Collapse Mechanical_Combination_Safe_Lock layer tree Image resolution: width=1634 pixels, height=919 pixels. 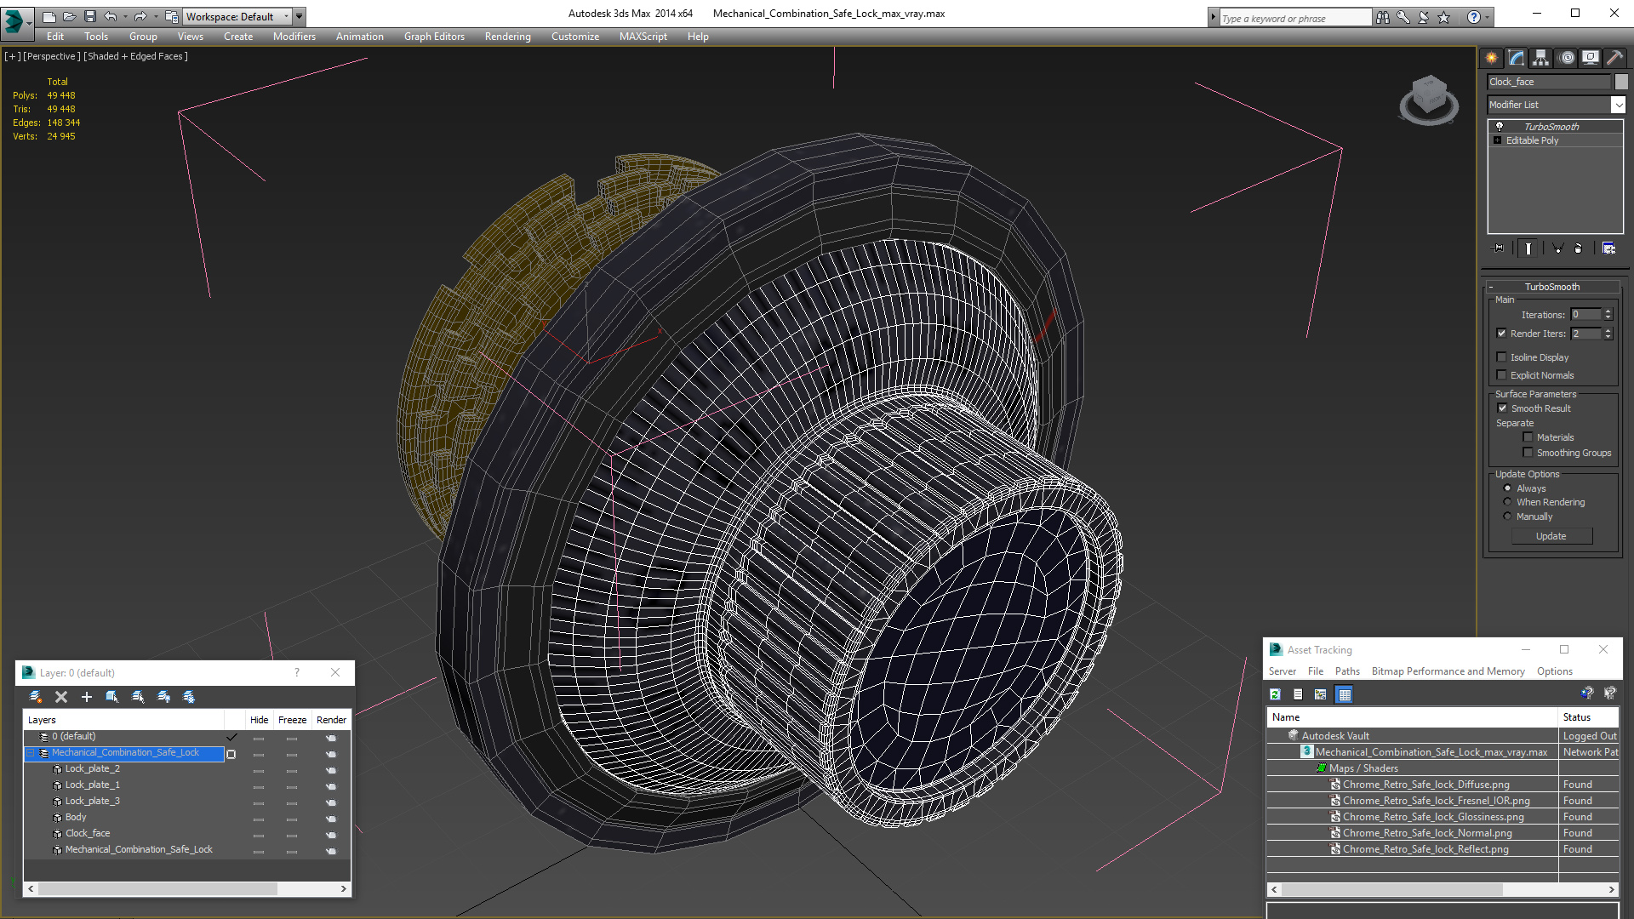31,753
